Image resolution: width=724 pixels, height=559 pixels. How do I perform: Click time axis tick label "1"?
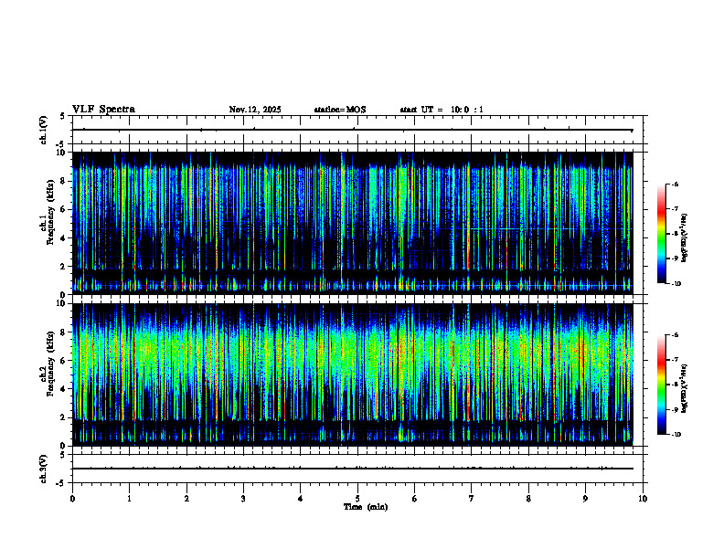pyautogui.click(x=130, y=499)
